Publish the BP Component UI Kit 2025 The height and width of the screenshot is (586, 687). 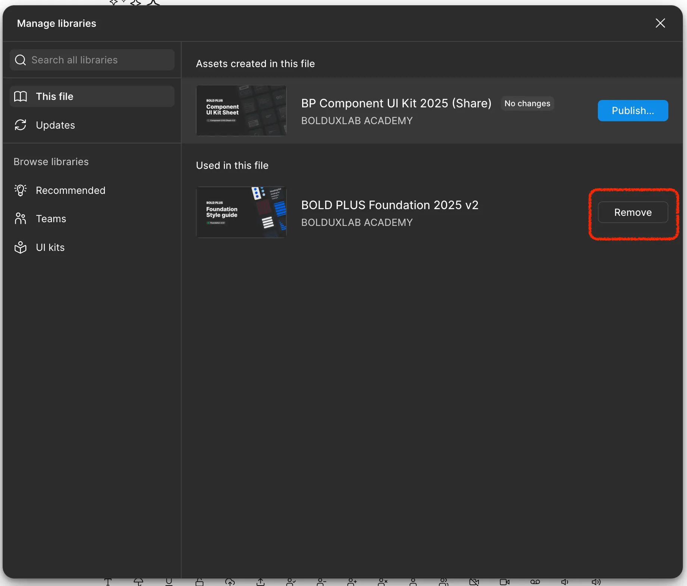point(633,110)
